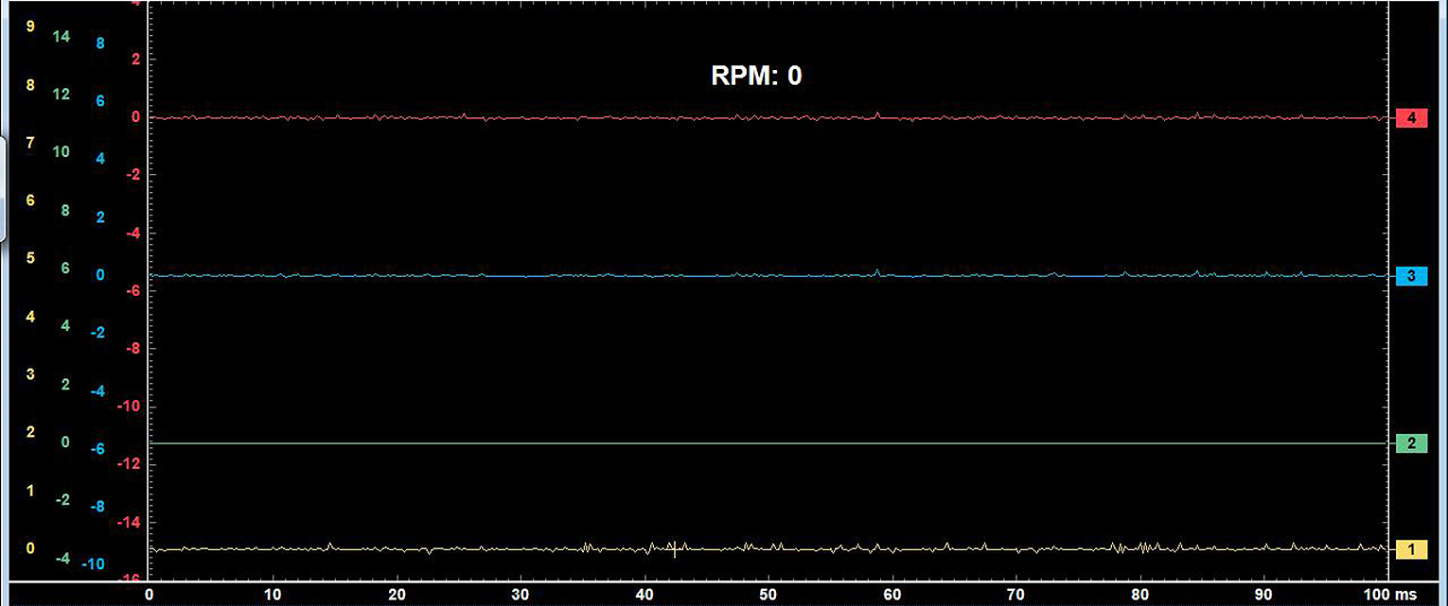
Task: Click the green axis value -4
Action: pos(62,558)
